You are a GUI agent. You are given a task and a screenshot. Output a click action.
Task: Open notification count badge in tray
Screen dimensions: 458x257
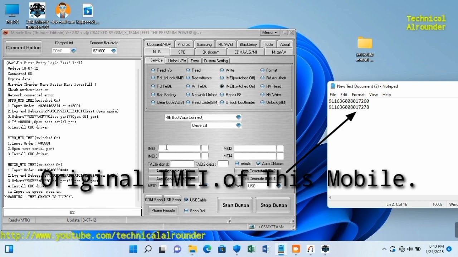449,249
